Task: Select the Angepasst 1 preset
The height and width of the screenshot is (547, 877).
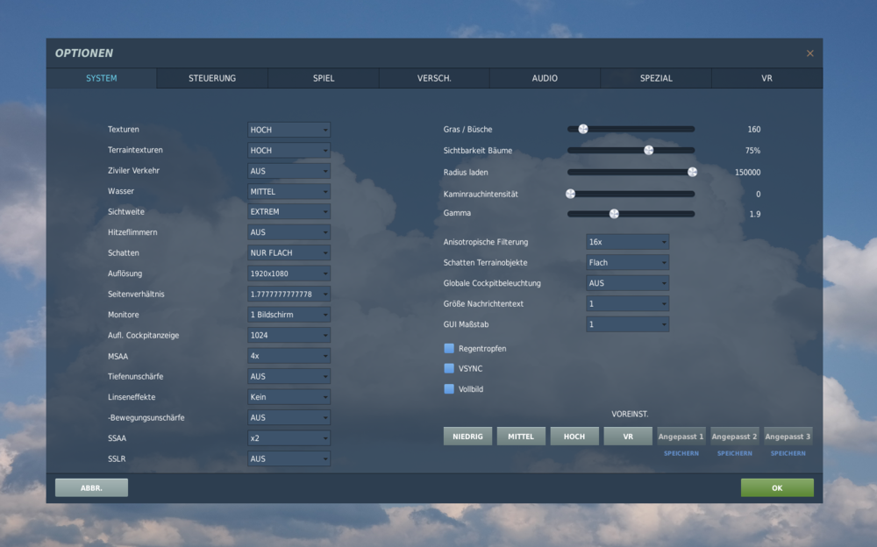Action: 681,435
